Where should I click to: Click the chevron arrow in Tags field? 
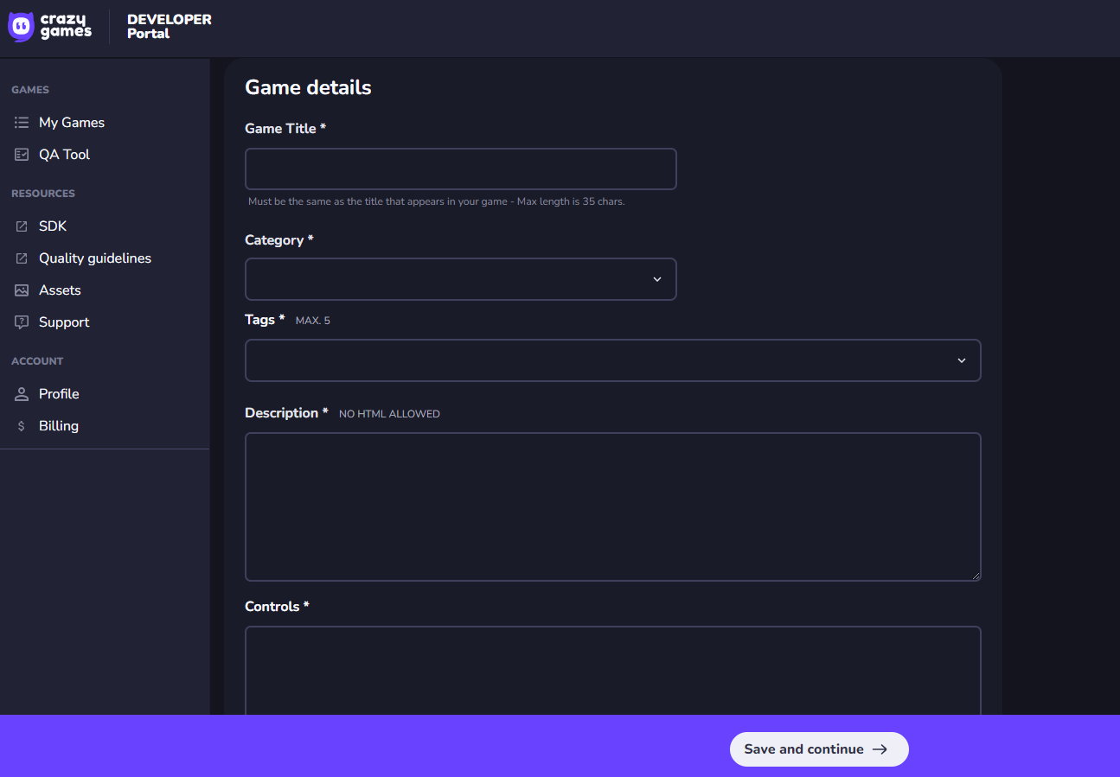(x=961, y=360)
